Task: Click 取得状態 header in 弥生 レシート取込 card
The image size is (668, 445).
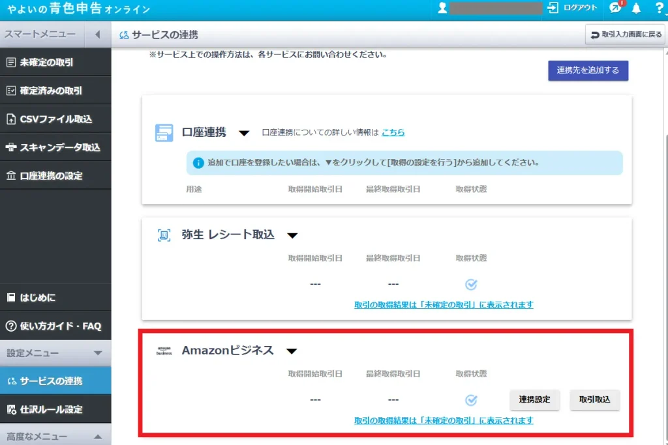Action: click(471, 258)
